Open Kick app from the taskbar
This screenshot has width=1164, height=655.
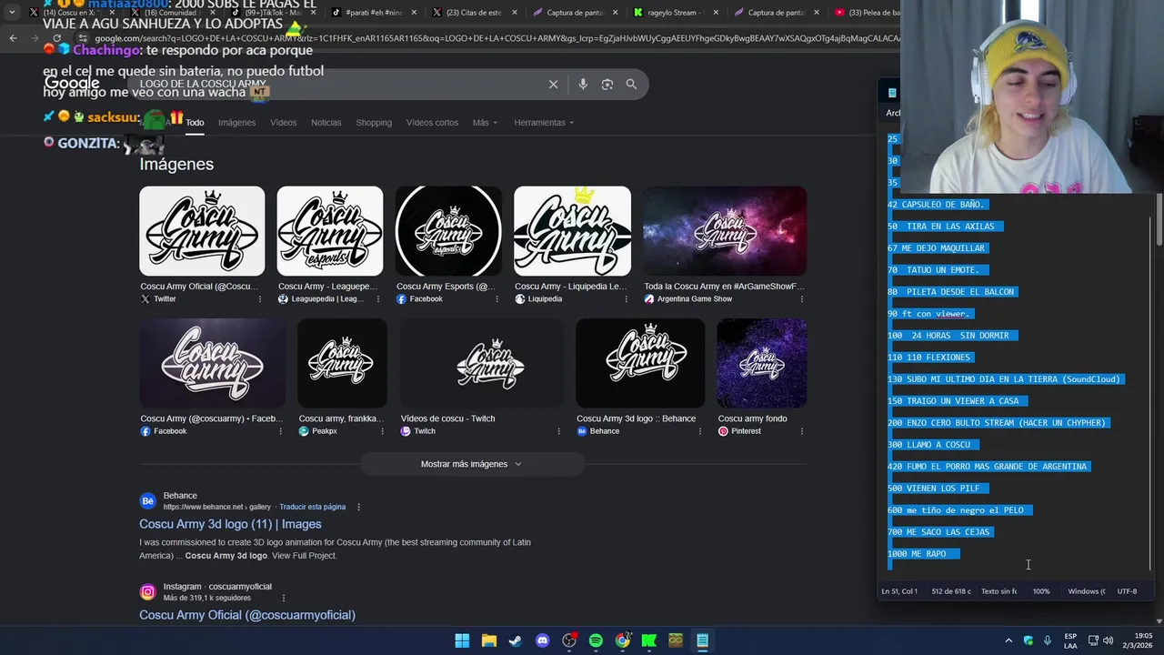pyautogui.click(x=649, y=640)
